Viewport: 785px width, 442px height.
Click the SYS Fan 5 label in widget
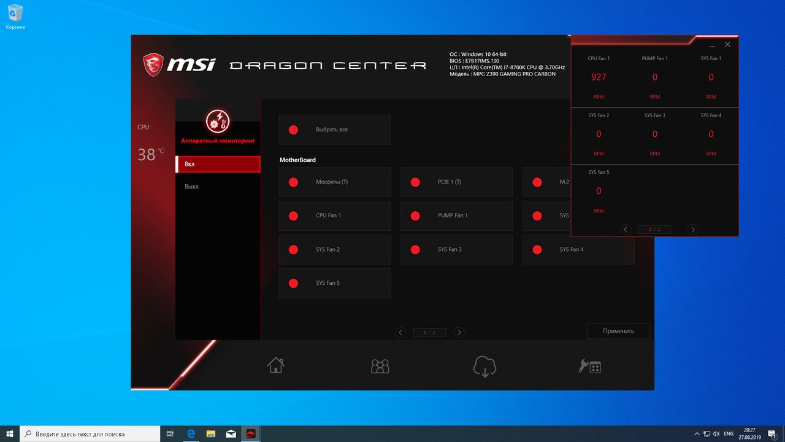pos(599,172)
